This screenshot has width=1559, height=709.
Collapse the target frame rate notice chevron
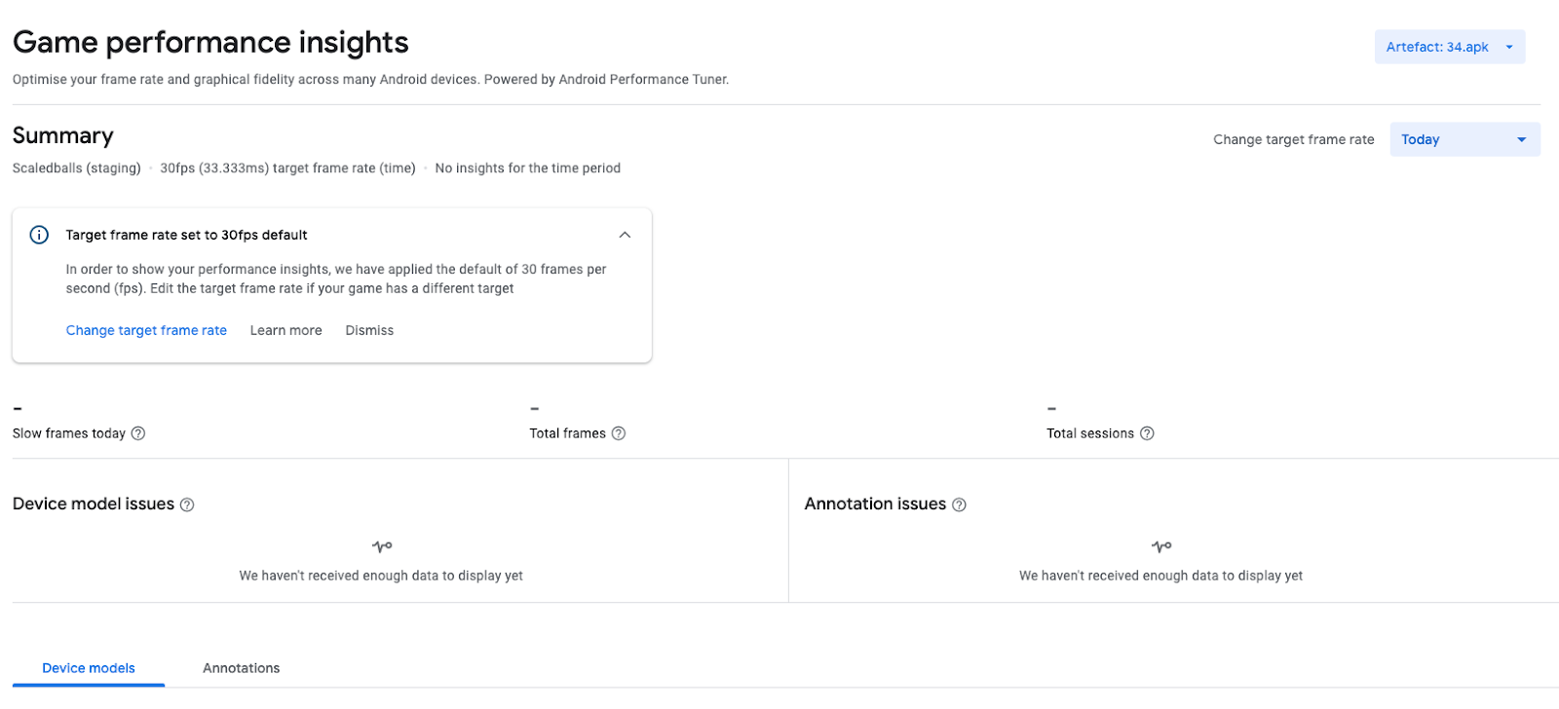pyautogui.click(x=625, y=235)
